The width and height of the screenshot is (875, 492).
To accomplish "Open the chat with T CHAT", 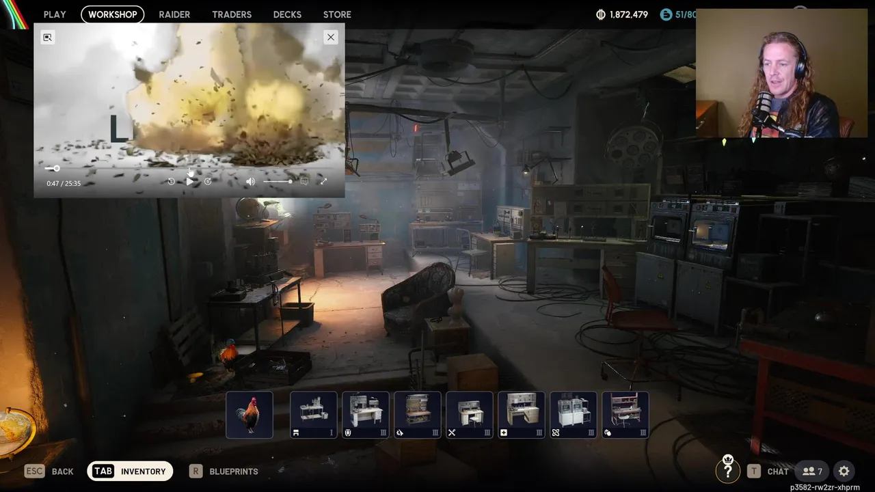I will (768, 471).
